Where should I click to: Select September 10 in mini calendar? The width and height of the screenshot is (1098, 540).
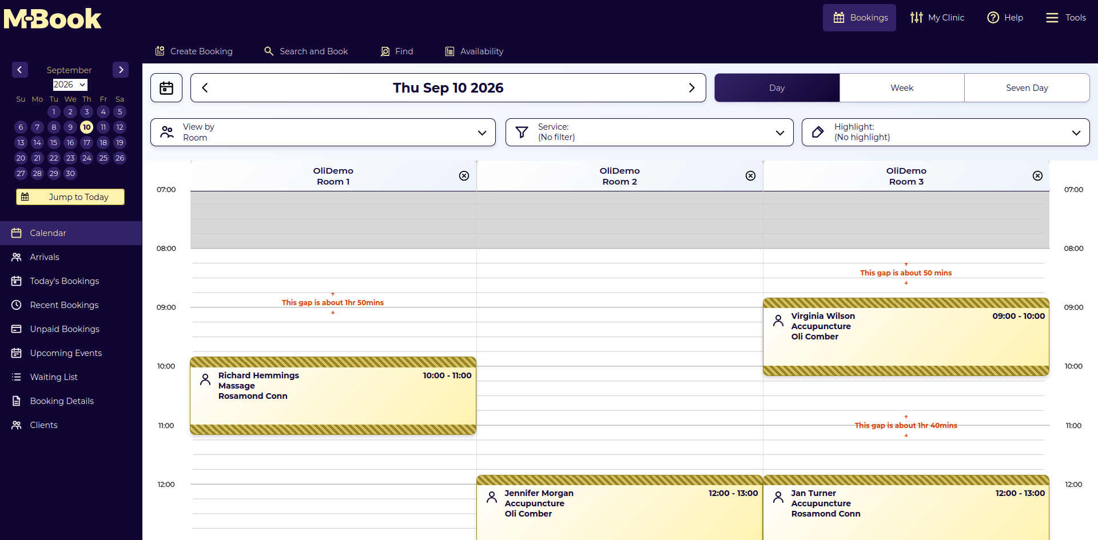pos(87,127)
